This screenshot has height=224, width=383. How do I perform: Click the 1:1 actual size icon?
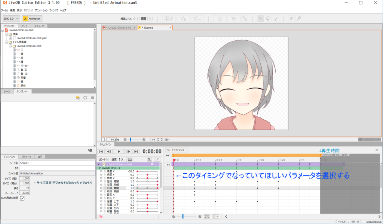[153, 140]
